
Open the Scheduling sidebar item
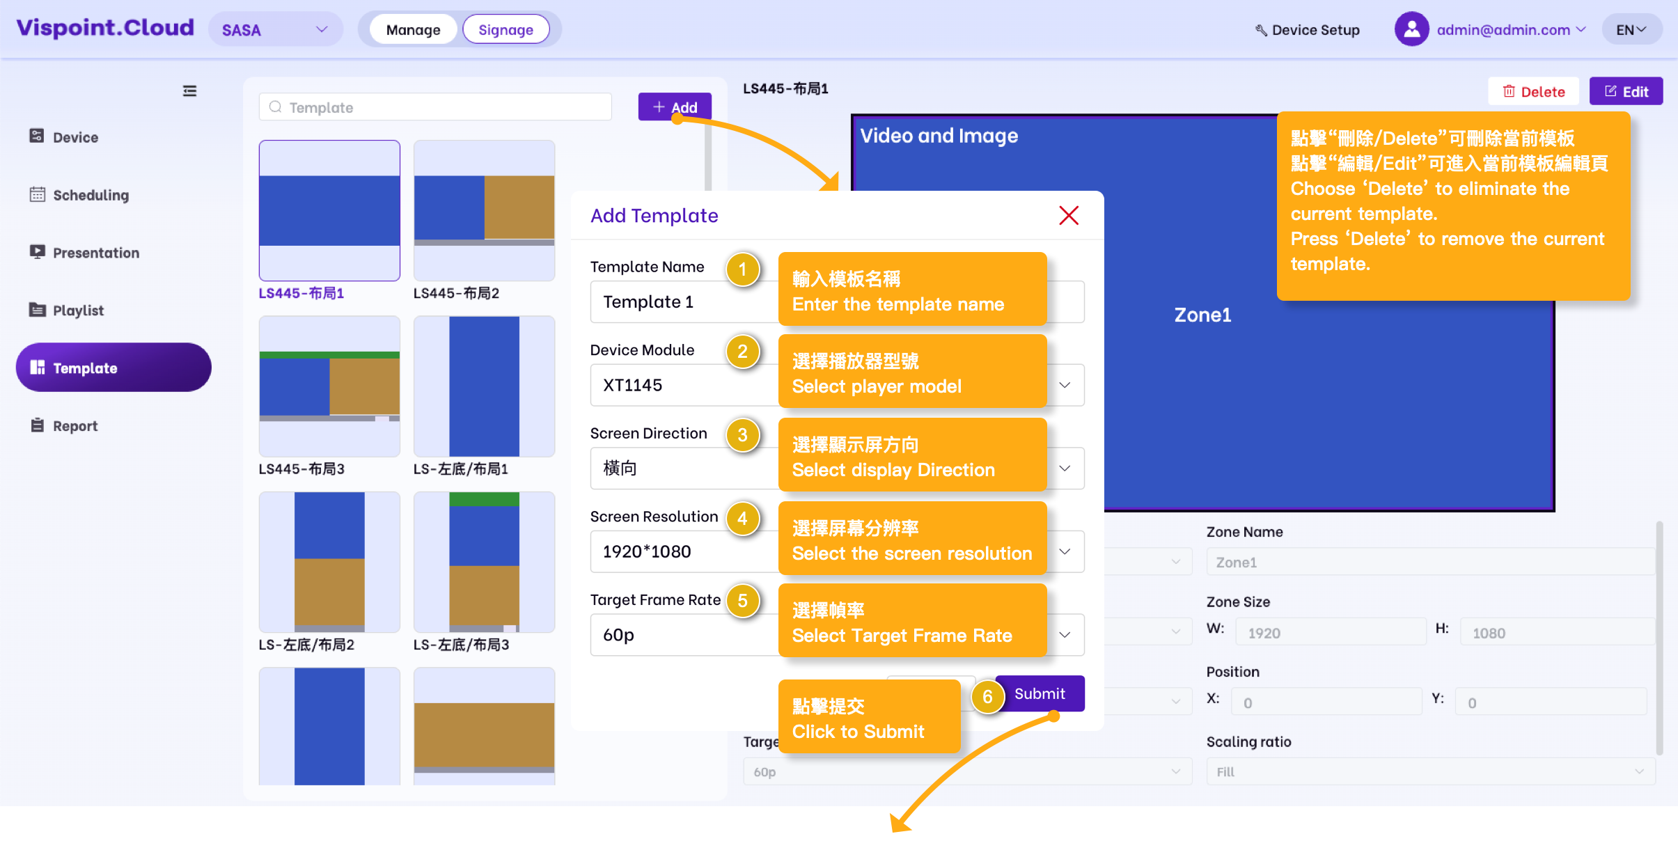91,195
